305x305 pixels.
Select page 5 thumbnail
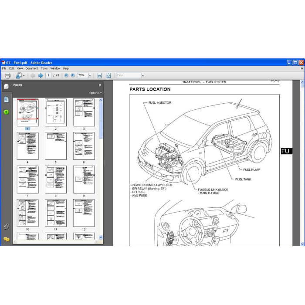click(x=56, y=146)
